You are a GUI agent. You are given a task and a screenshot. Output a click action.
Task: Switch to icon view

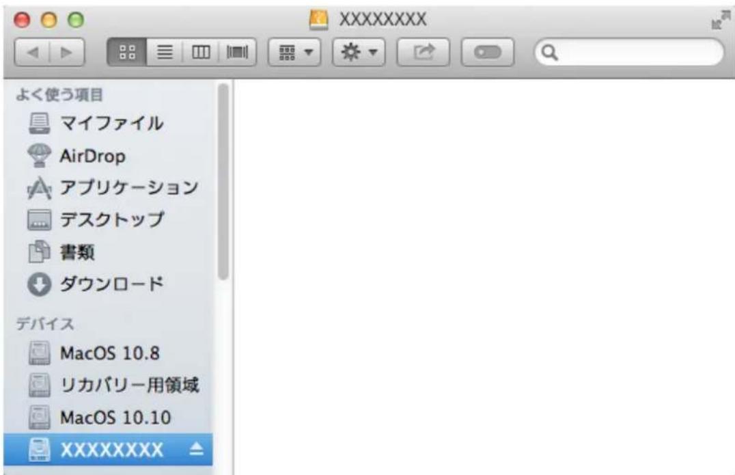[127, 52]
